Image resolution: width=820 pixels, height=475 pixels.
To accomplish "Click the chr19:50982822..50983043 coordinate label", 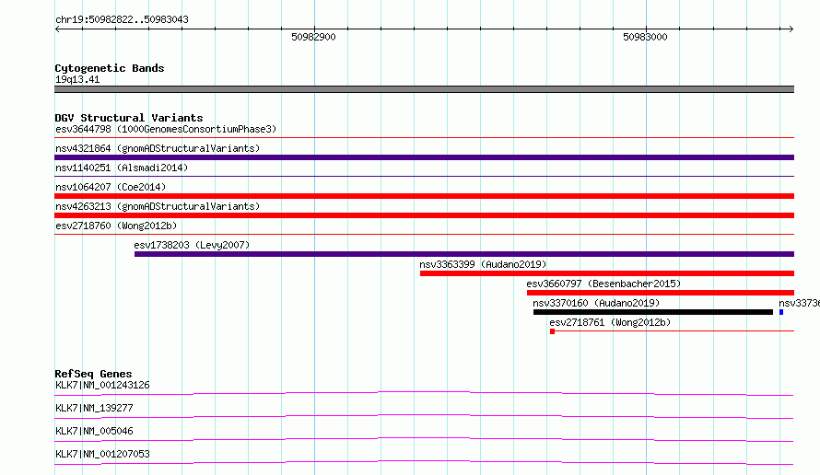I will click(x=122, y=19).
